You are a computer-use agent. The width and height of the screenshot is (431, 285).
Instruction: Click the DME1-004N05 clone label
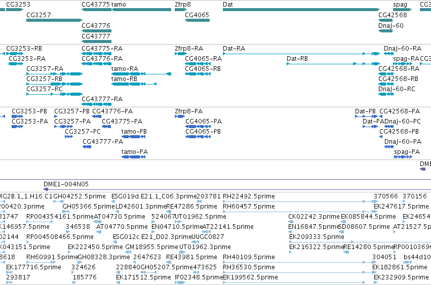pyautogui.click(x=66, y=184)
